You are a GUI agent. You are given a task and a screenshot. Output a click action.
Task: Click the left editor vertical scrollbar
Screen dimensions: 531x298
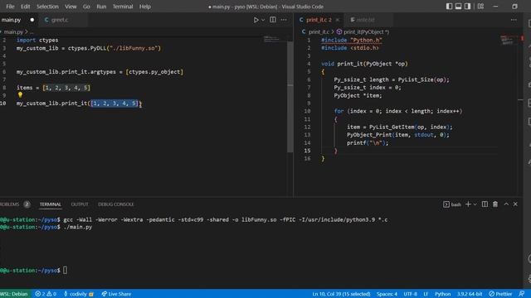[290, 97]
